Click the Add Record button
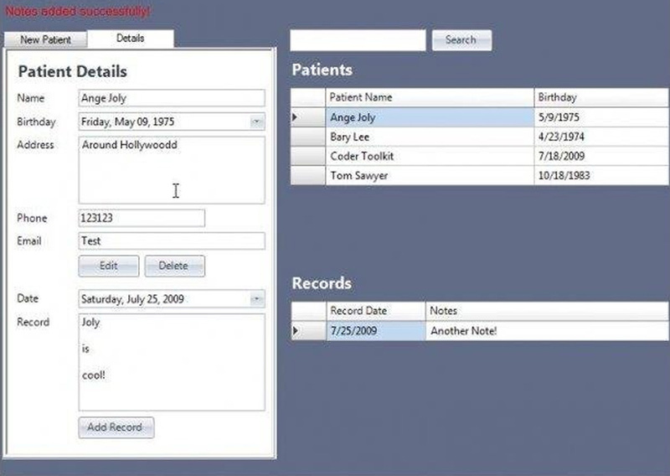This screenshot has width=670, height=476. [116, 427]
